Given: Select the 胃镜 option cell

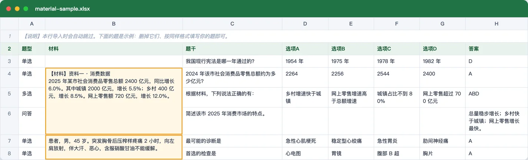Looking at the screenshot, I should click(x=351, y=154).
